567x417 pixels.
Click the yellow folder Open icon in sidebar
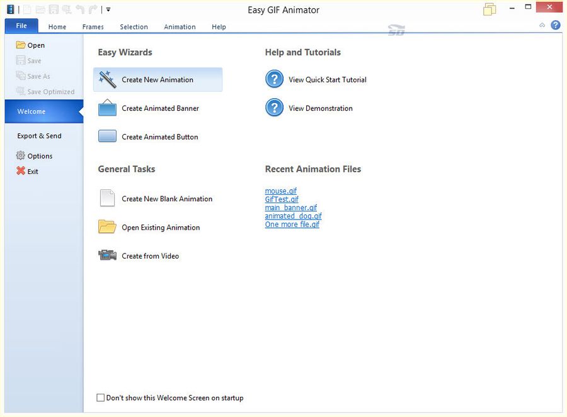click(x=21, y=45)
